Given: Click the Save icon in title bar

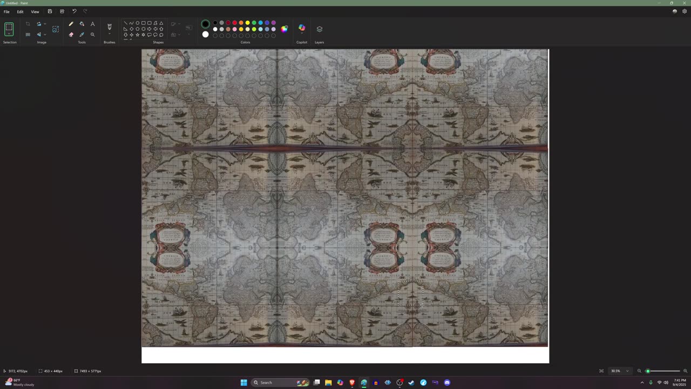Looking at the screenshot, I should [x=50, y=11].
